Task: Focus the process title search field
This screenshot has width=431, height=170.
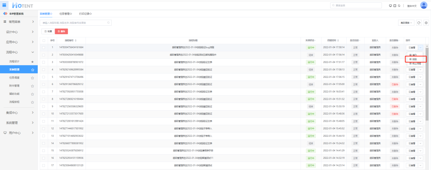Action: (x=75, y=22)
